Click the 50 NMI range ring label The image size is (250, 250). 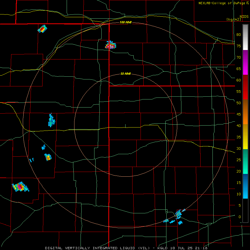pyautogui.click(x=126, y=74)
